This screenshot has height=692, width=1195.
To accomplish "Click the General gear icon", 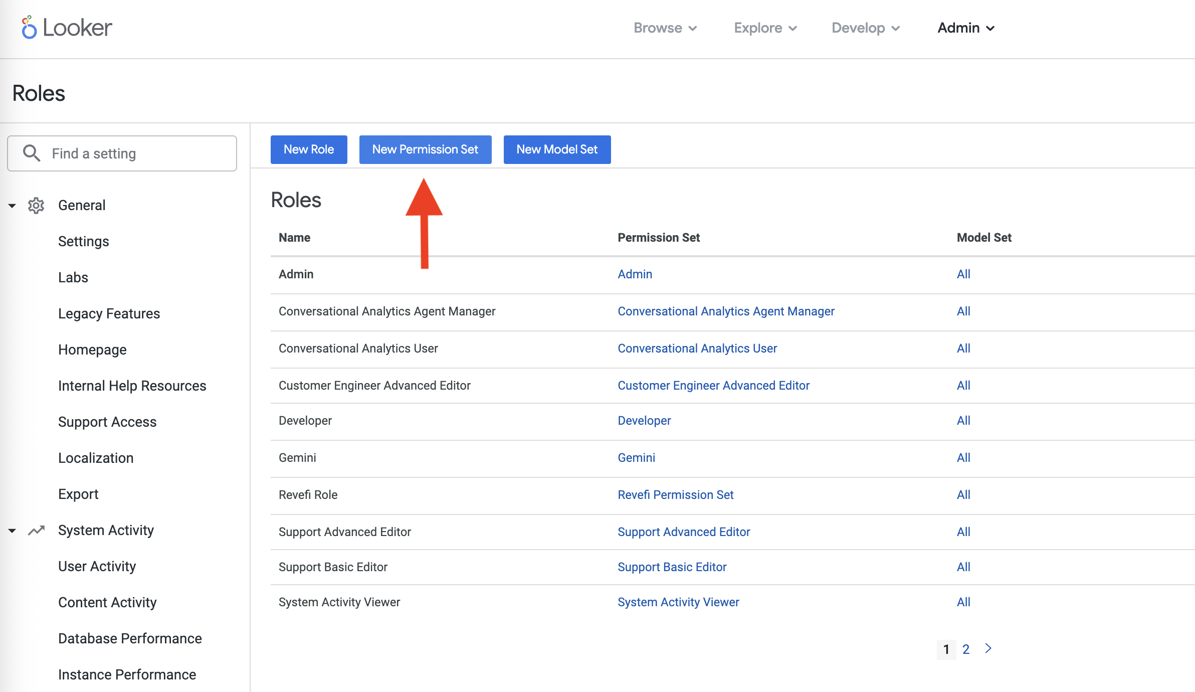I will 36,206.
